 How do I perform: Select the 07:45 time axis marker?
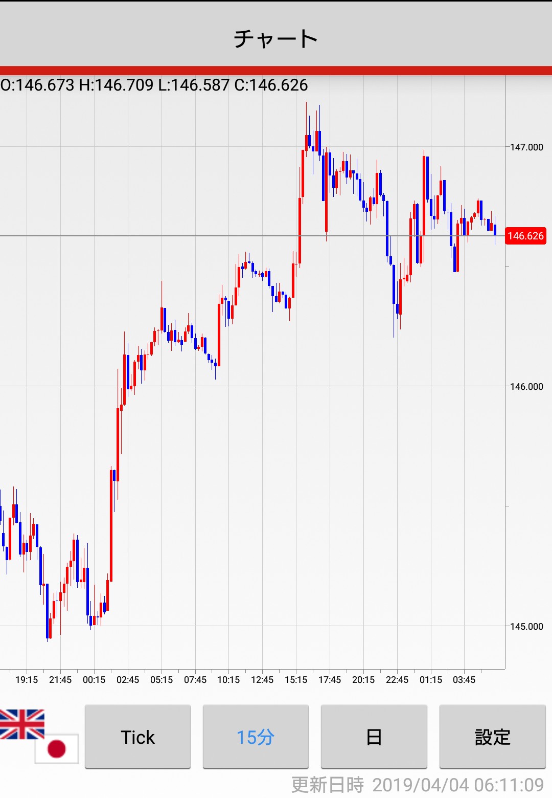point(195,680)
